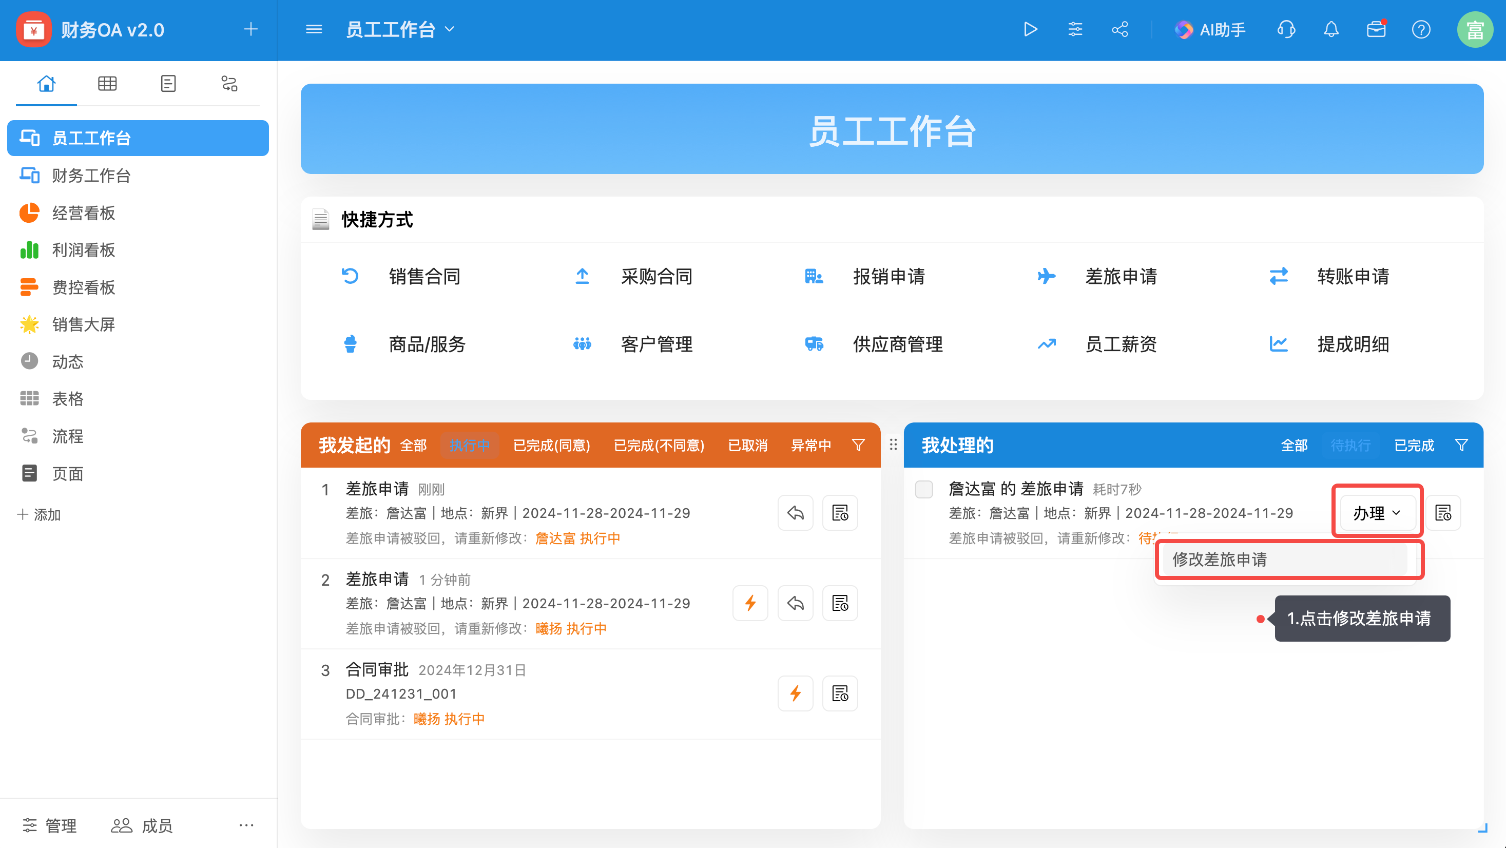The height and width of the screenshot is (848, 1506).
Task: Click withdraw arrow on first 差旅申请 row
Action: coord(795,513)
